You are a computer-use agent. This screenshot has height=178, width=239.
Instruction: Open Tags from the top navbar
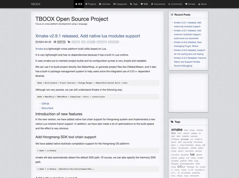pos(134,4)
